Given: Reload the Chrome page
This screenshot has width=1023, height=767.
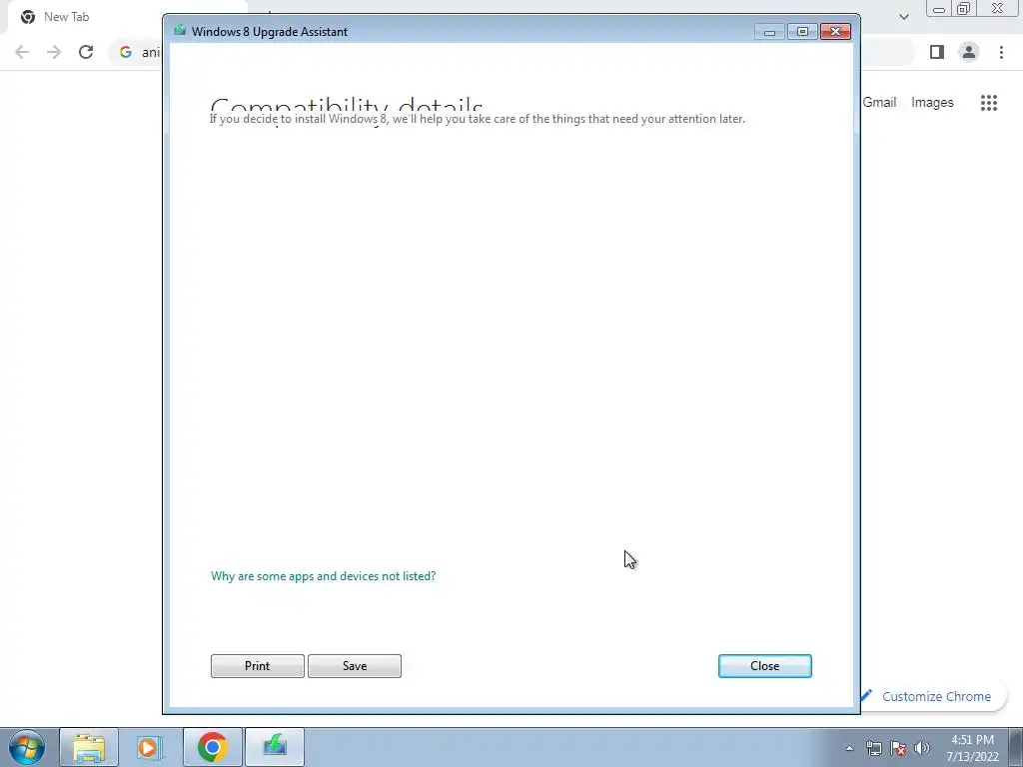Looking at the screenshot, I should point(86,52).
